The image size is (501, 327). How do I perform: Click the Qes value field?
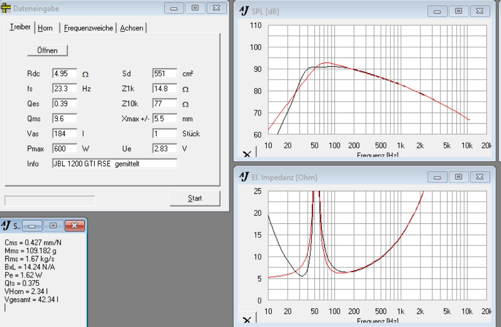coord(64,104)
